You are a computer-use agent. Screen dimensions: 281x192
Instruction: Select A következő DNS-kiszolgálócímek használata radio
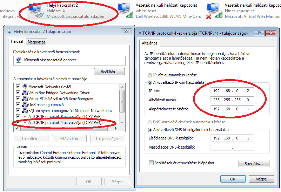(x=149, y=130)
